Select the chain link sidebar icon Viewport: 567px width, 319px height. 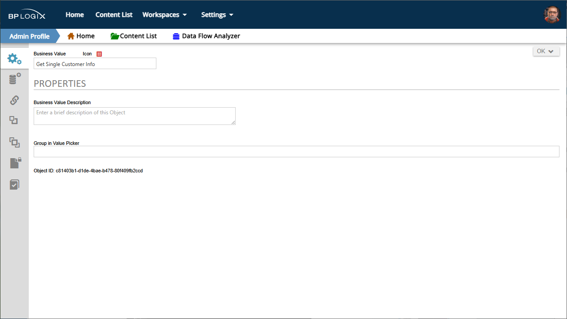tap(15, 100)
